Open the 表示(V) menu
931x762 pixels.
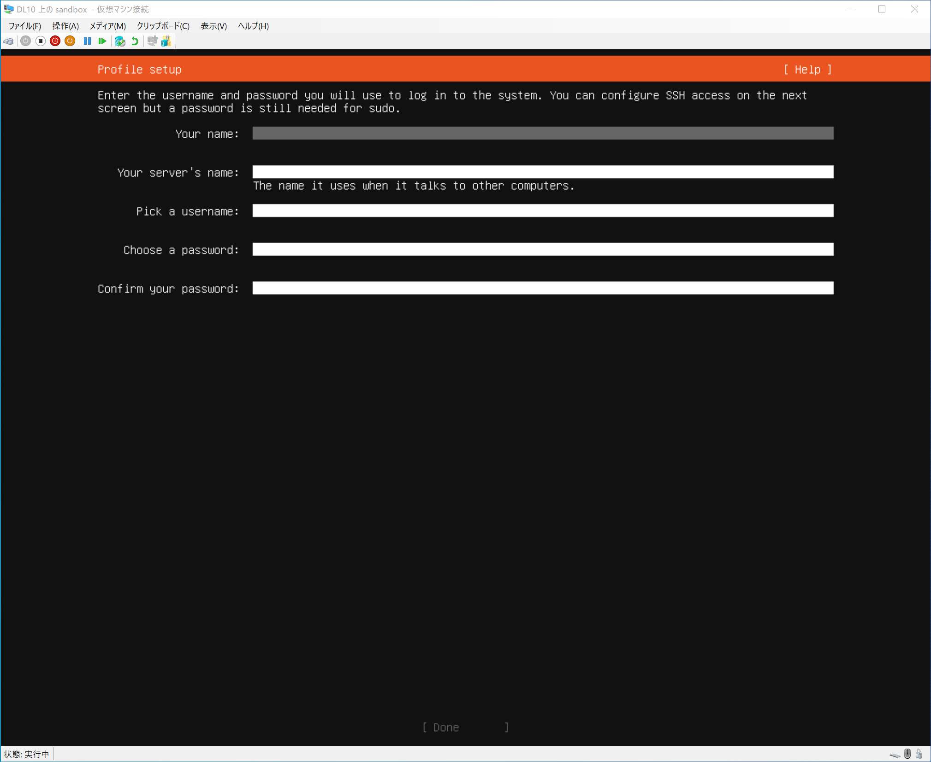(213, 26)
